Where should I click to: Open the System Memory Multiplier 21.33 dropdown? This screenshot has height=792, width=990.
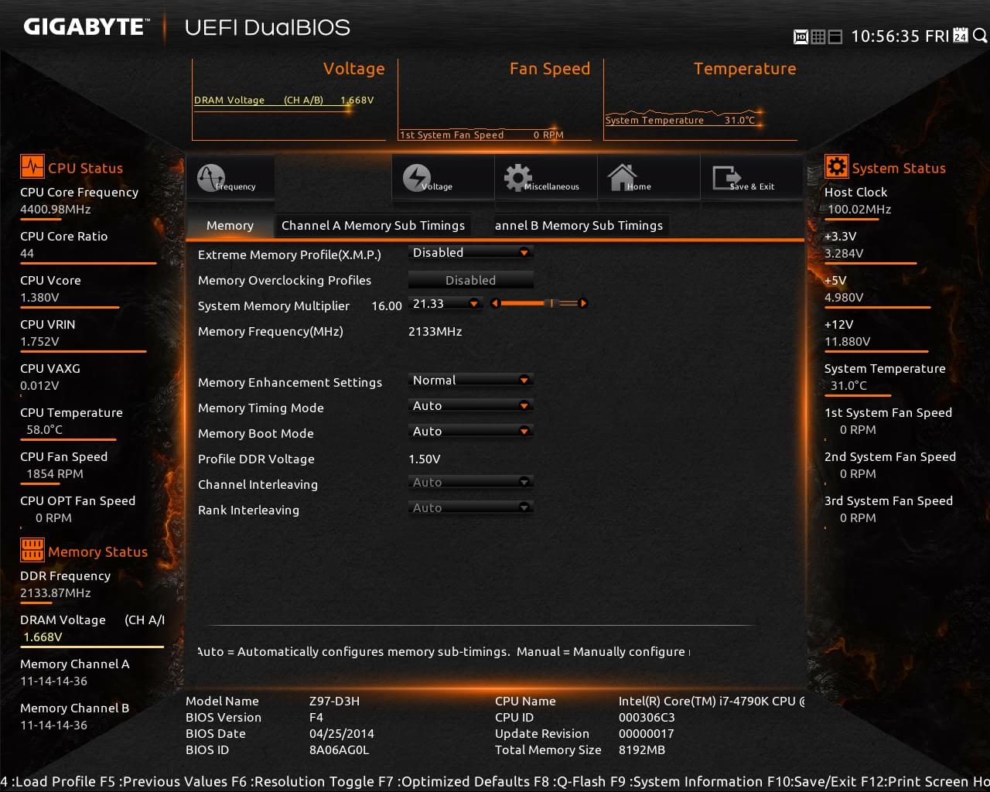(445, 304)
